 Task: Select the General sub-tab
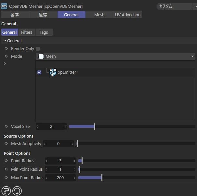pyautogui.click(x=10, y=32)
